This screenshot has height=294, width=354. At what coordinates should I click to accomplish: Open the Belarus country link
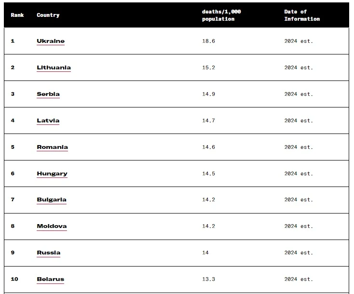[x=50, y=279]
